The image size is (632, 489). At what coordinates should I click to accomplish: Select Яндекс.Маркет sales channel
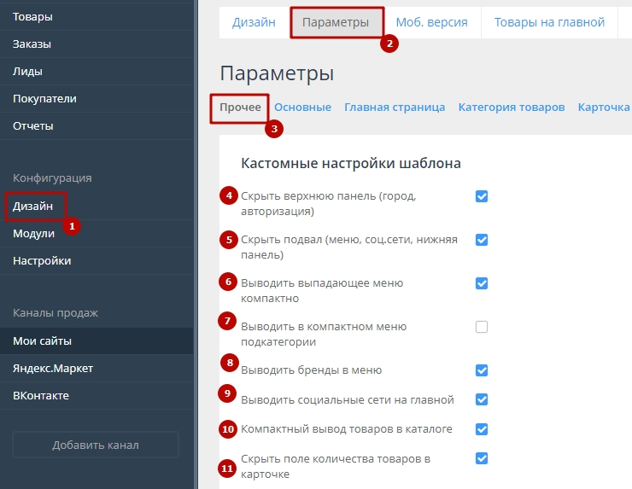[53, 369]
